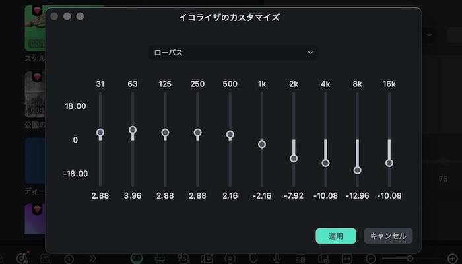Viewport: 462px width, 264px height.
Task: Apply equalizer settings with 適用 button
Action: pos(336,236)
